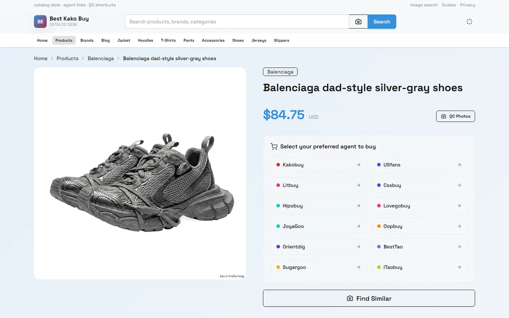Click the arrow icon beside Litbuy
The width and height of the screenshot is (509, 318).
pyautogui.click(x=358, y=185)
